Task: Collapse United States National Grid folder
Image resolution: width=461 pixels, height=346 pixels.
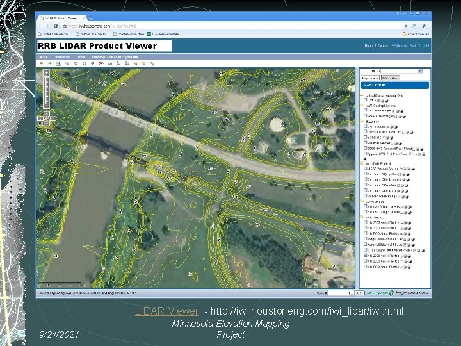Action: click(362, 95)
